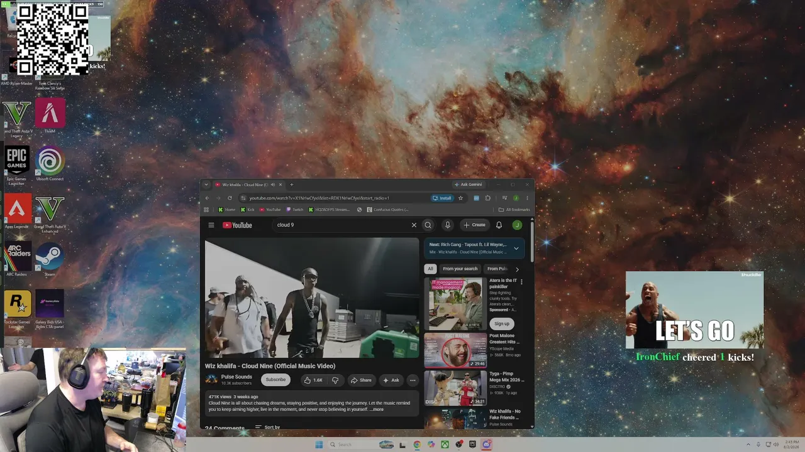The image size is (805, 452).
Task: Start voice search with the microphone
Action: coord(448,225)
